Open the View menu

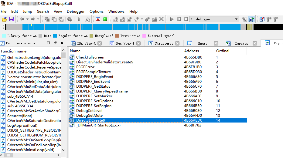tap(58, 11)
